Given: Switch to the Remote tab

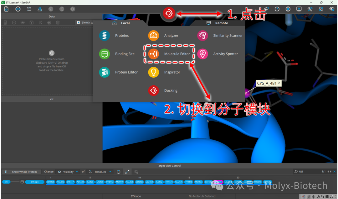Looking at the screenshot, I should tap(217, 23).
